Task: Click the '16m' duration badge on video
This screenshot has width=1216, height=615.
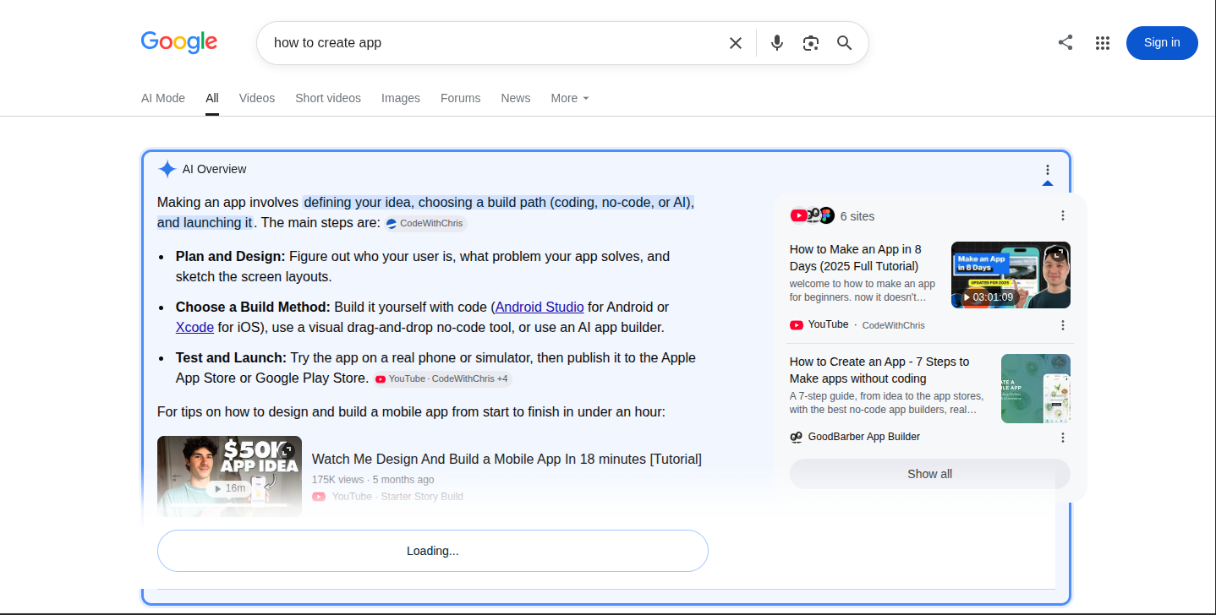Action: pyautogui.click(x=229, y=488)
